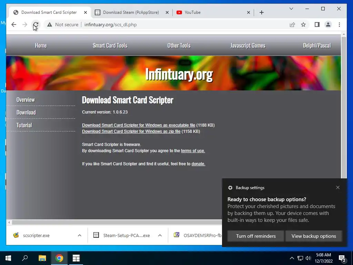The width and height of the screenshot is (353, 265).
Task: Click Chrome icon in taskbar
Action: tap(59, 258)
